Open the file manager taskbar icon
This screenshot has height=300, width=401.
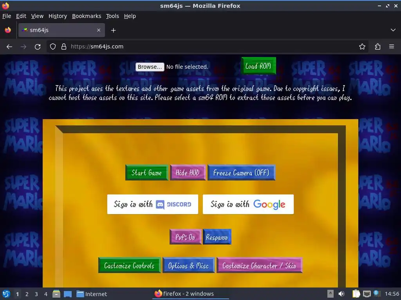coord(56,294)
